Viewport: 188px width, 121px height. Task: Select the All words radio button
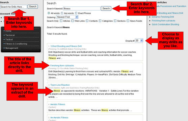(49, 13)
